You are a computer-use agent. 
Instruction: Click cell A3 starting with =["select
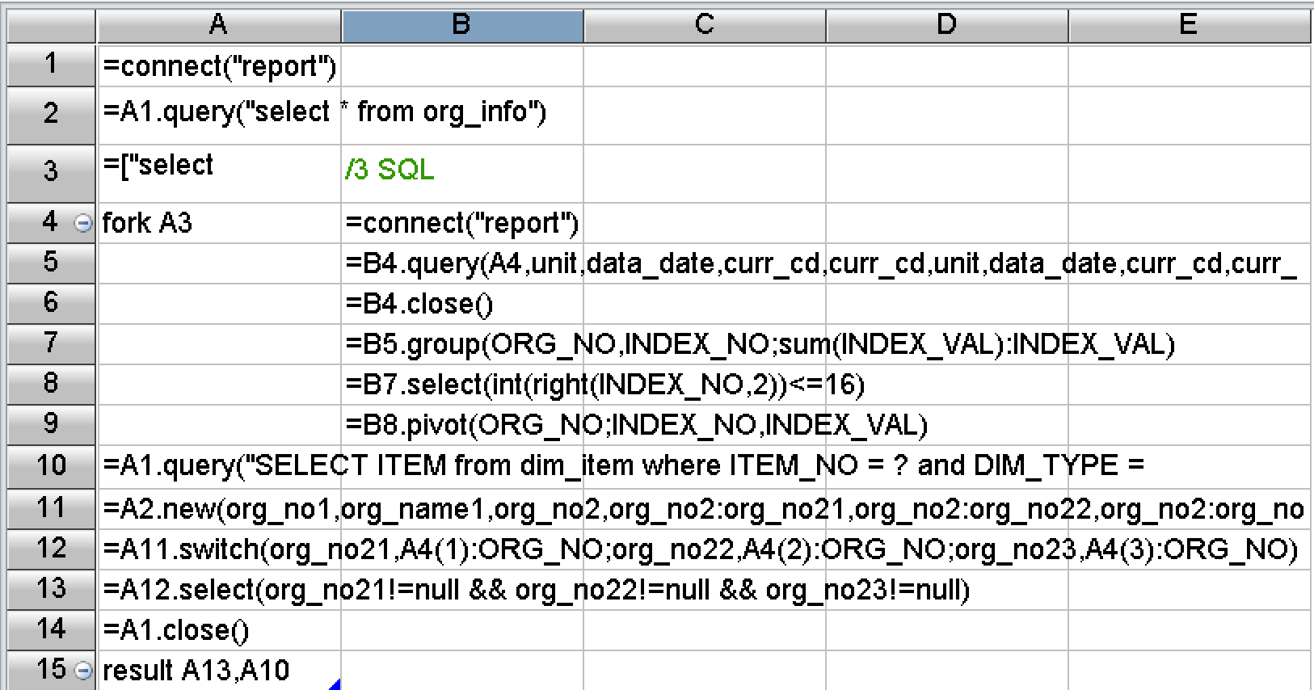tap(219, 174)
